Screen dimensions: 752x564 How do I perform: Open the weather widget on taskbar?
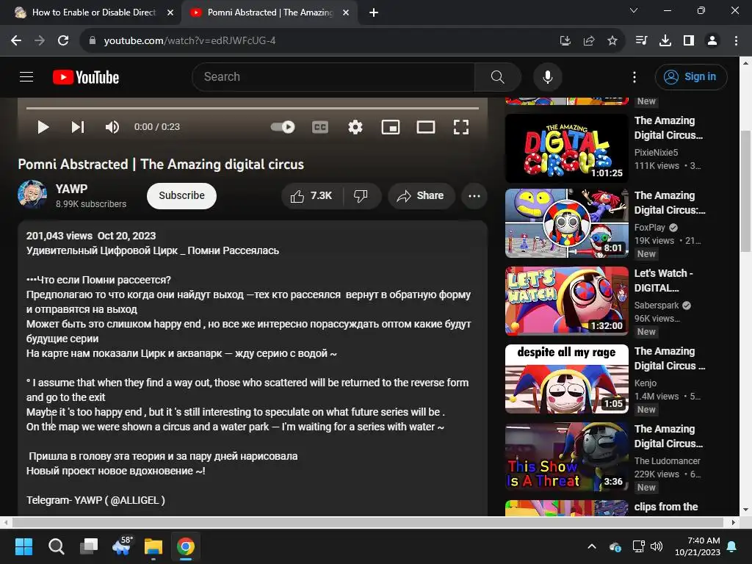[123, 546]
